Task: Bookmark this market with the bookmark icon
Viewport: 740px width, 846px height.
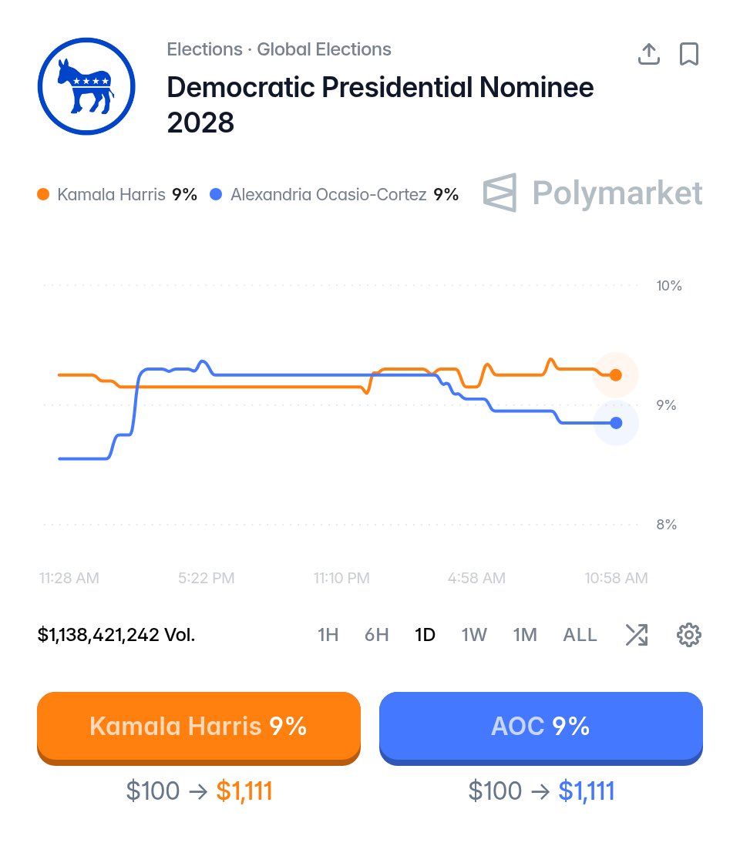Action: 688,54
